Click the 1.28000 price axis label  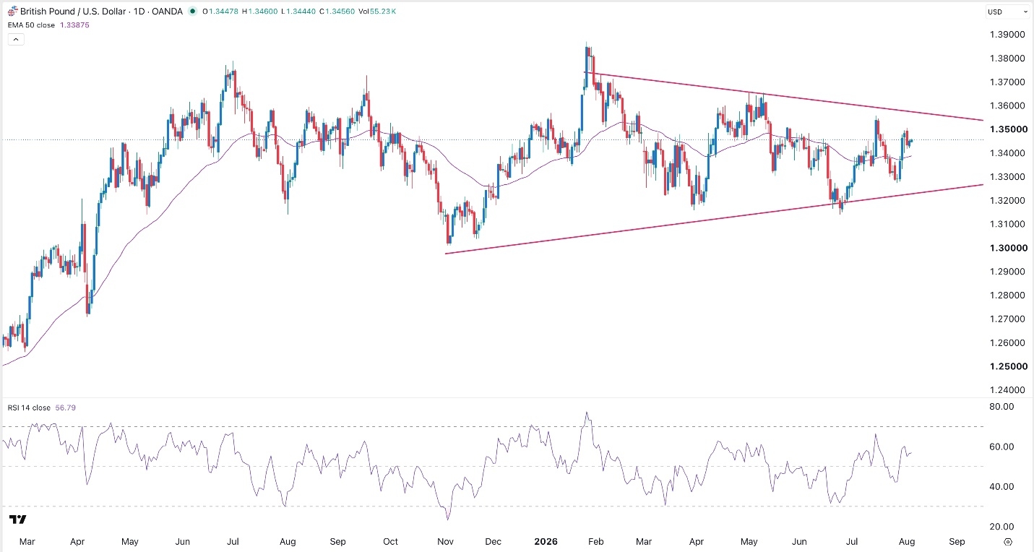[1008, 295]
